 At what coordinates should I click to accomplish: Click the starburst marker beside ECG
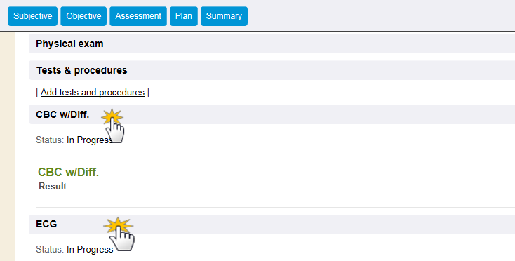[118, 225]
